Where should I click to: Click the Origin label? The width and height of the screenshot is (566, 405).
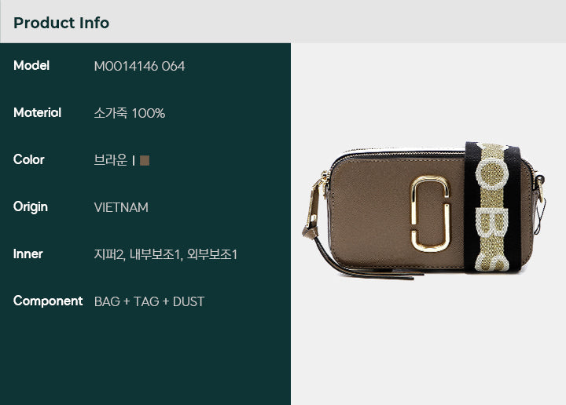click(x=31, y=207)
